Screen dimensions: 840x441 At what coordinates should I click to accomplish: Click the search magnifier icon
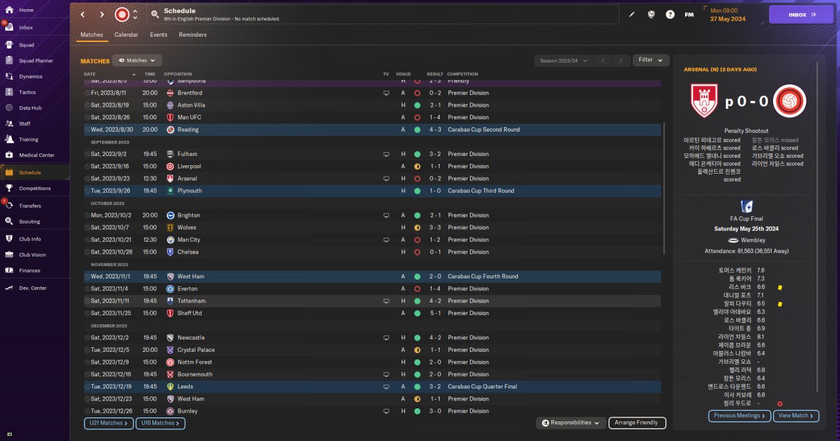point(155,14)
